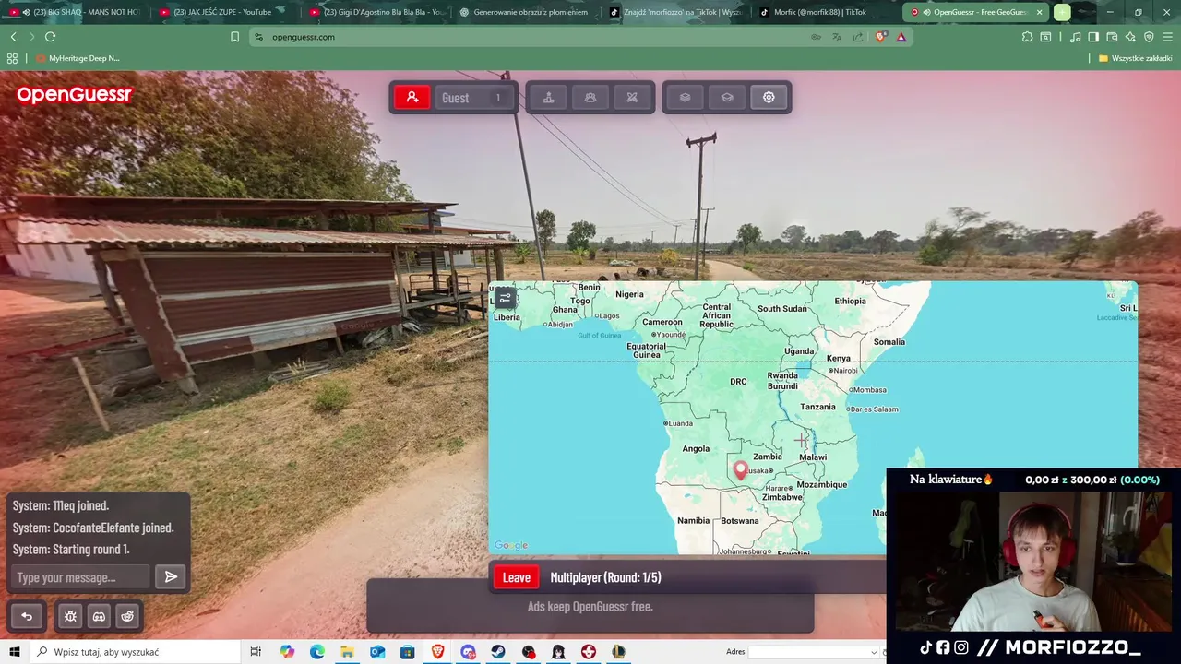This screenshot has height=664, width=1181.
Task: Open the OpenGuessr settings gear
Action: point(769,98)
